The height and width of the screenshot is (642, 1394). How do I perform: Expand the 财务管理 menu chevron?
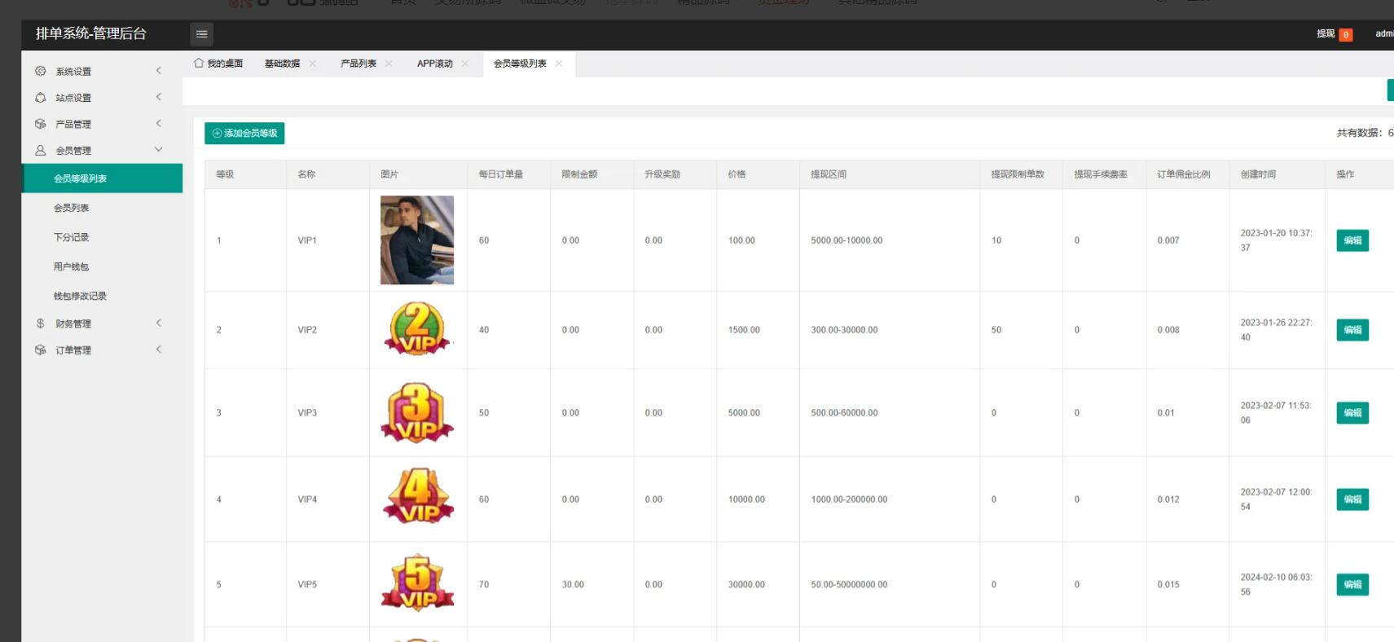click(159, 323)
